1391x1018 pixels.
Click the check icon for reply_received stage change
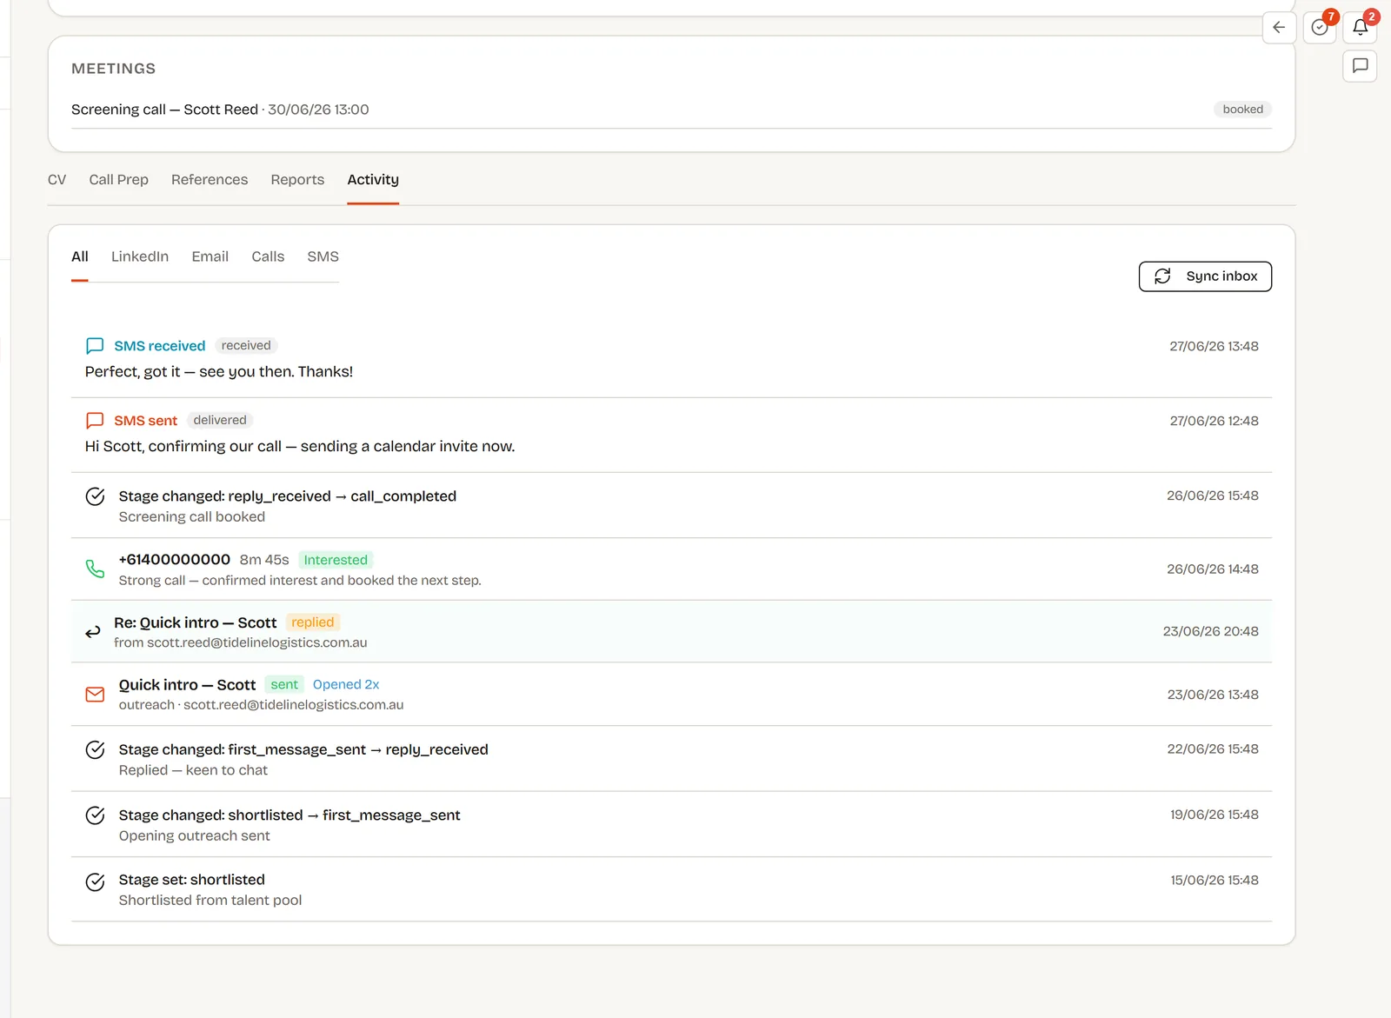pos(96,750)
